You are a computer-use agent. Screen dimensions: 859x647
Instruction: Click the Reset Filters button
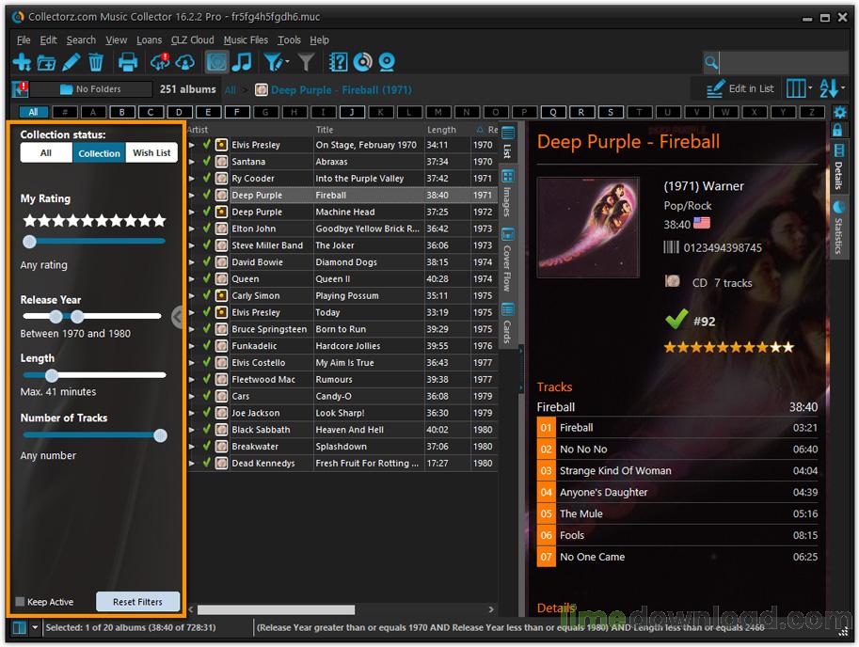(x=137, y=602)
